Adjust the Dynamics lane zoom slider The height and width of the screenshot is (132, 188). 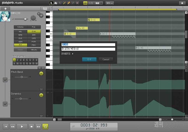click(x=21, y=99)
